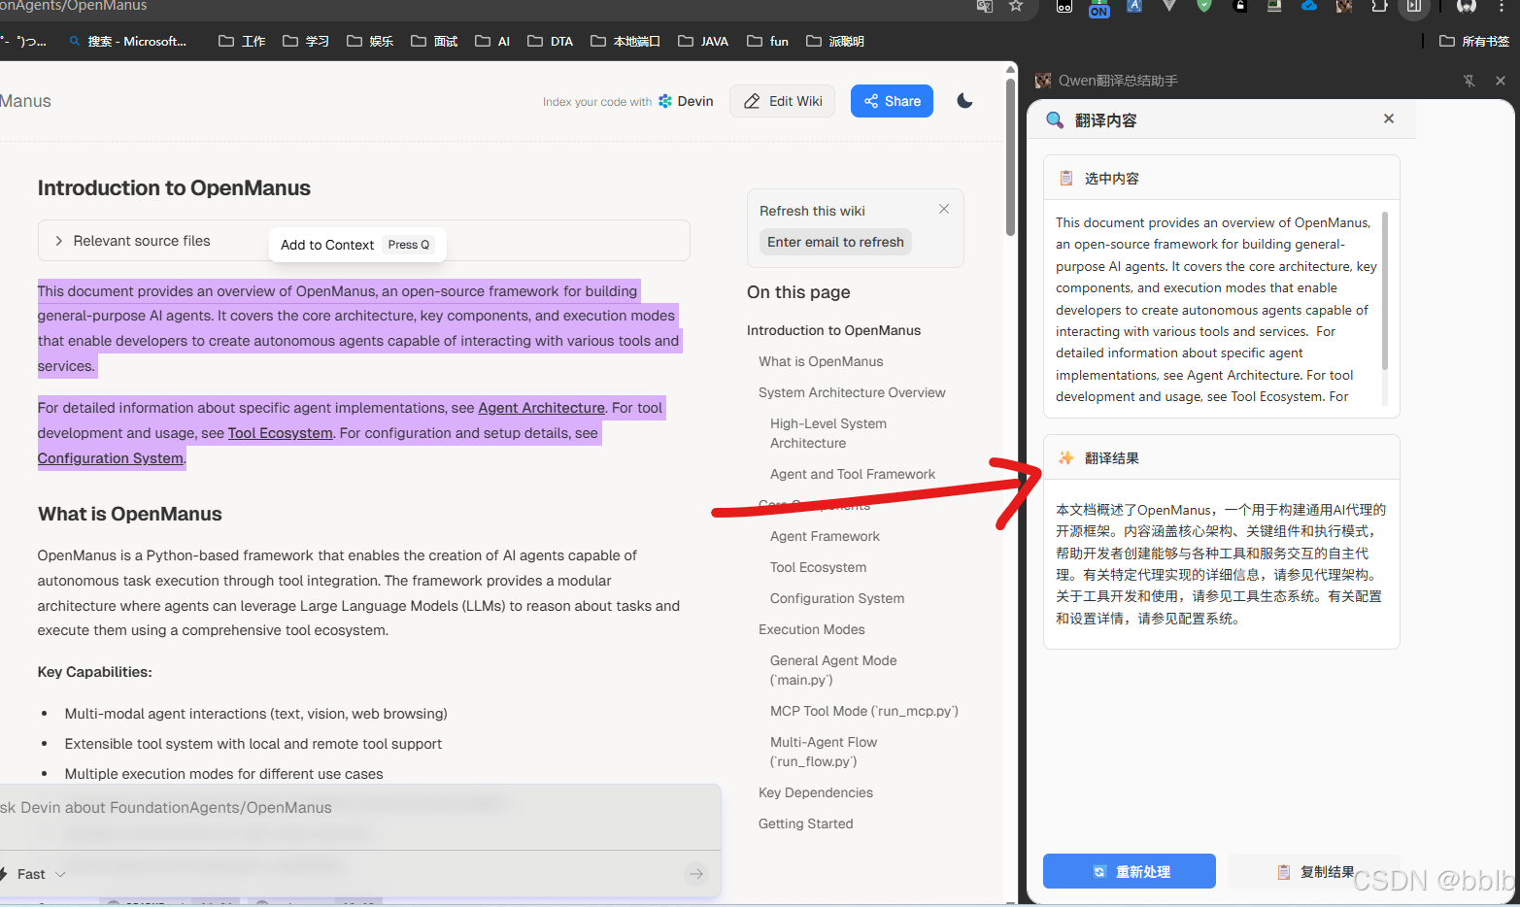Image resolution: width=1520 pixels, height=907 pixels.
Task: Jump to Key Dependencies in outline
Action: tap(816, 792)
